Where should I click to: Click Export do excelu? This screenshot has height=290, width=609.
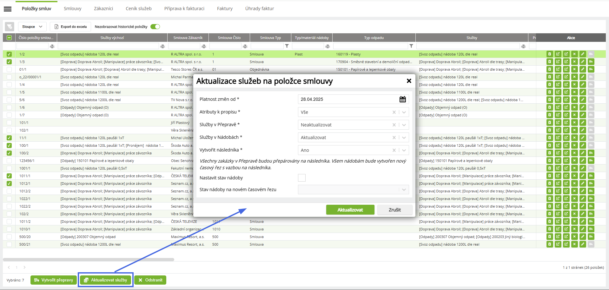click(70, 27)
